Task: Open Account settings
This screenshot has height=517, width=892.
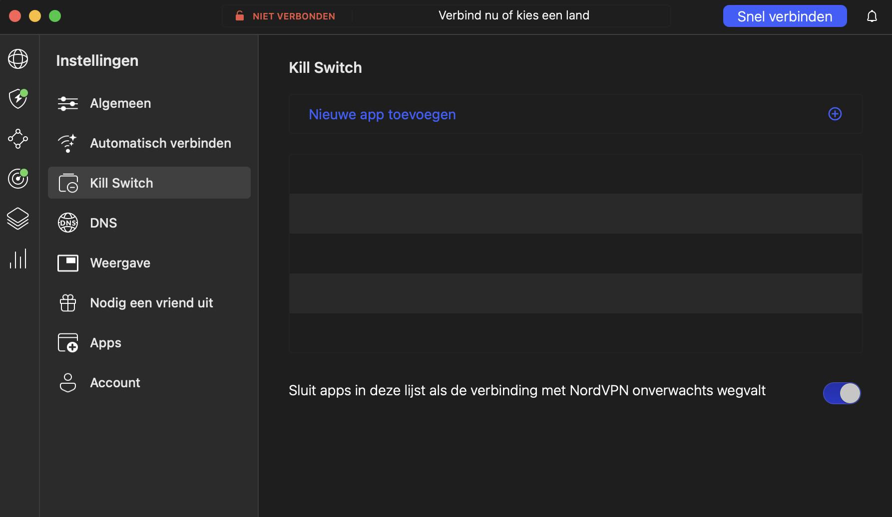Action: click(115, 383)
